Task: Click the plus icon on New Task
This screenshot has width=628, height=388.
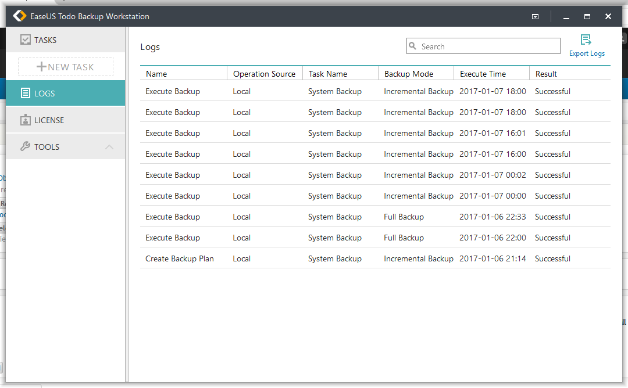Action: [x=41, y=67]
